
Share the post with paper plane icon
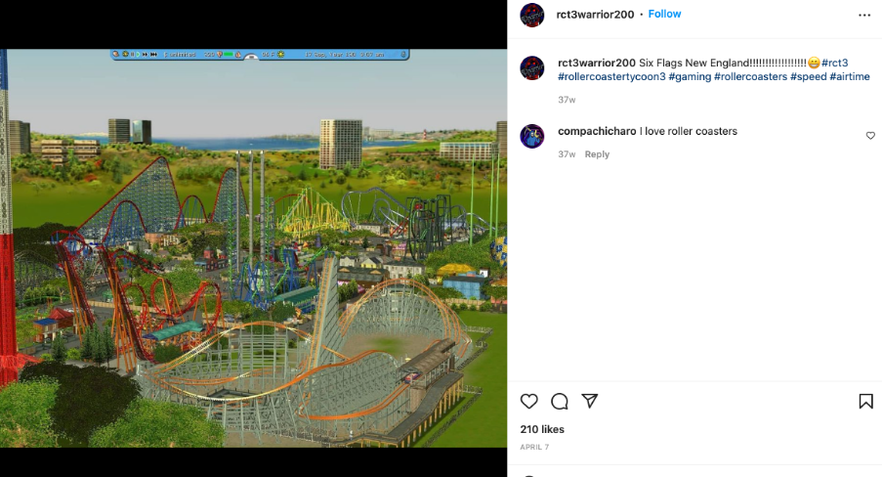point(590,401)
